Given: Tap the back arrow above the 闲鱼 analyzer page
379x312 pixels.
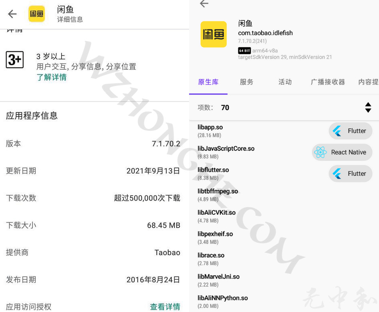Looking at the screenshot, I should [204, 4].
